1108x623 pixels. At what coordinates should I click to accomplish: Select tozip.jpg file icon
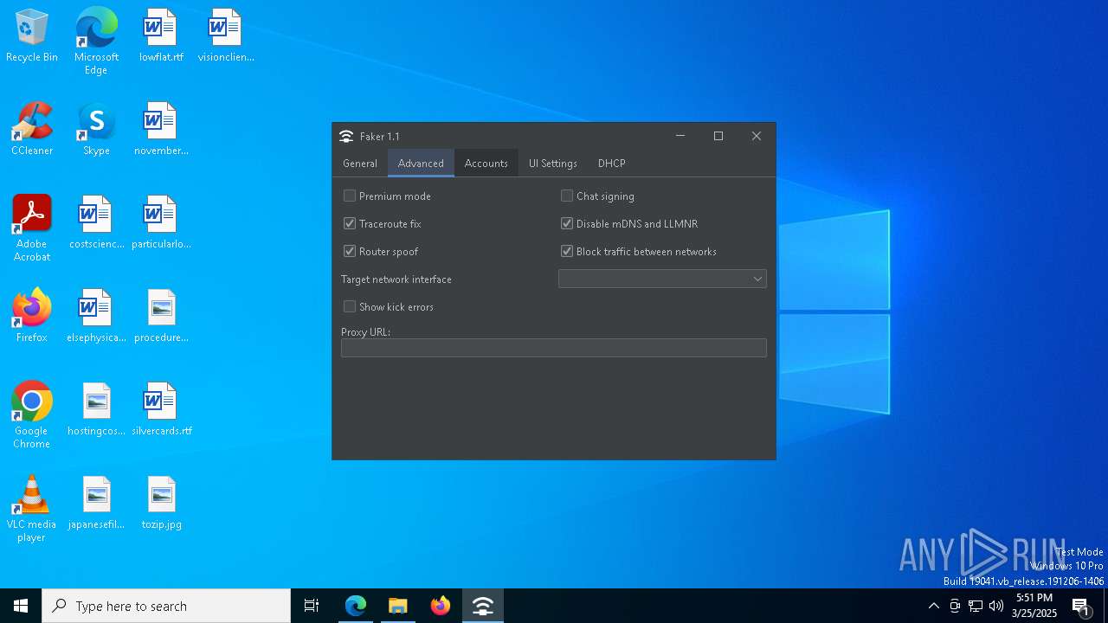tap(161, 504)
